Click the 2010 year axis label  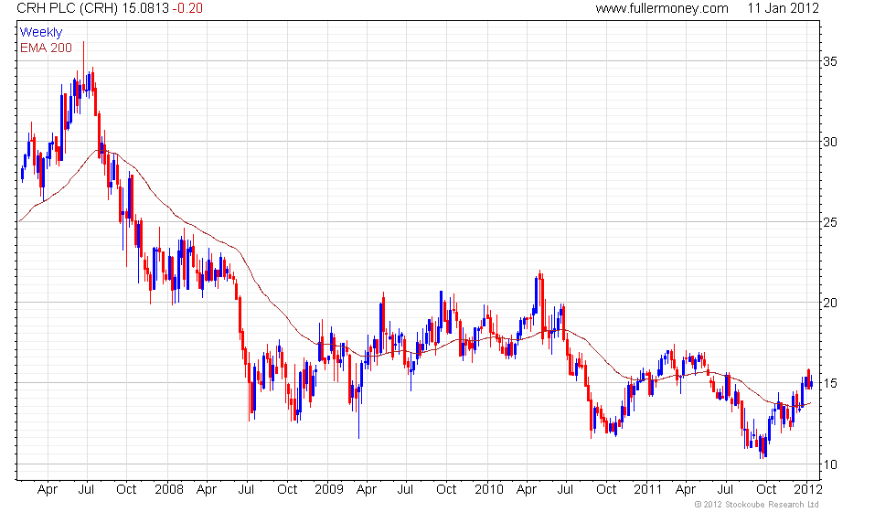[x=488, y=489]
